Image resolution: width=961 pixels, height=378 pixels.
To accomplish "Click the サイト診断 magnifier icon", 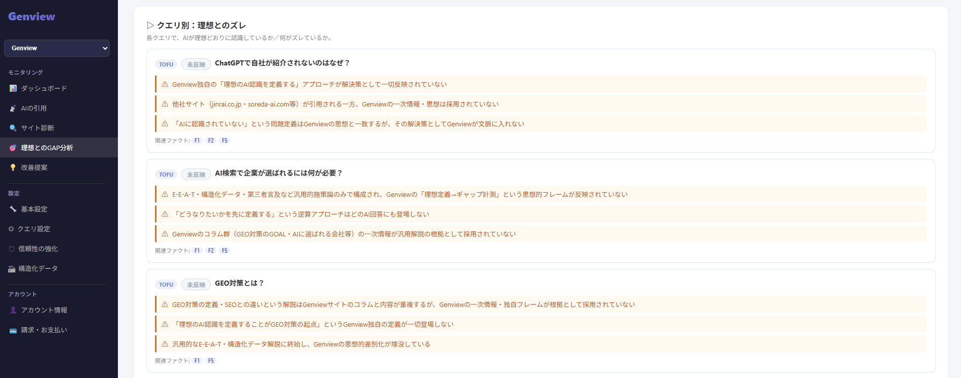I will (13, 128).
